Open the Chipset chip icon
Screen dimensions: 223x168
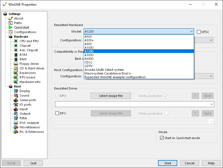point(16,46)
